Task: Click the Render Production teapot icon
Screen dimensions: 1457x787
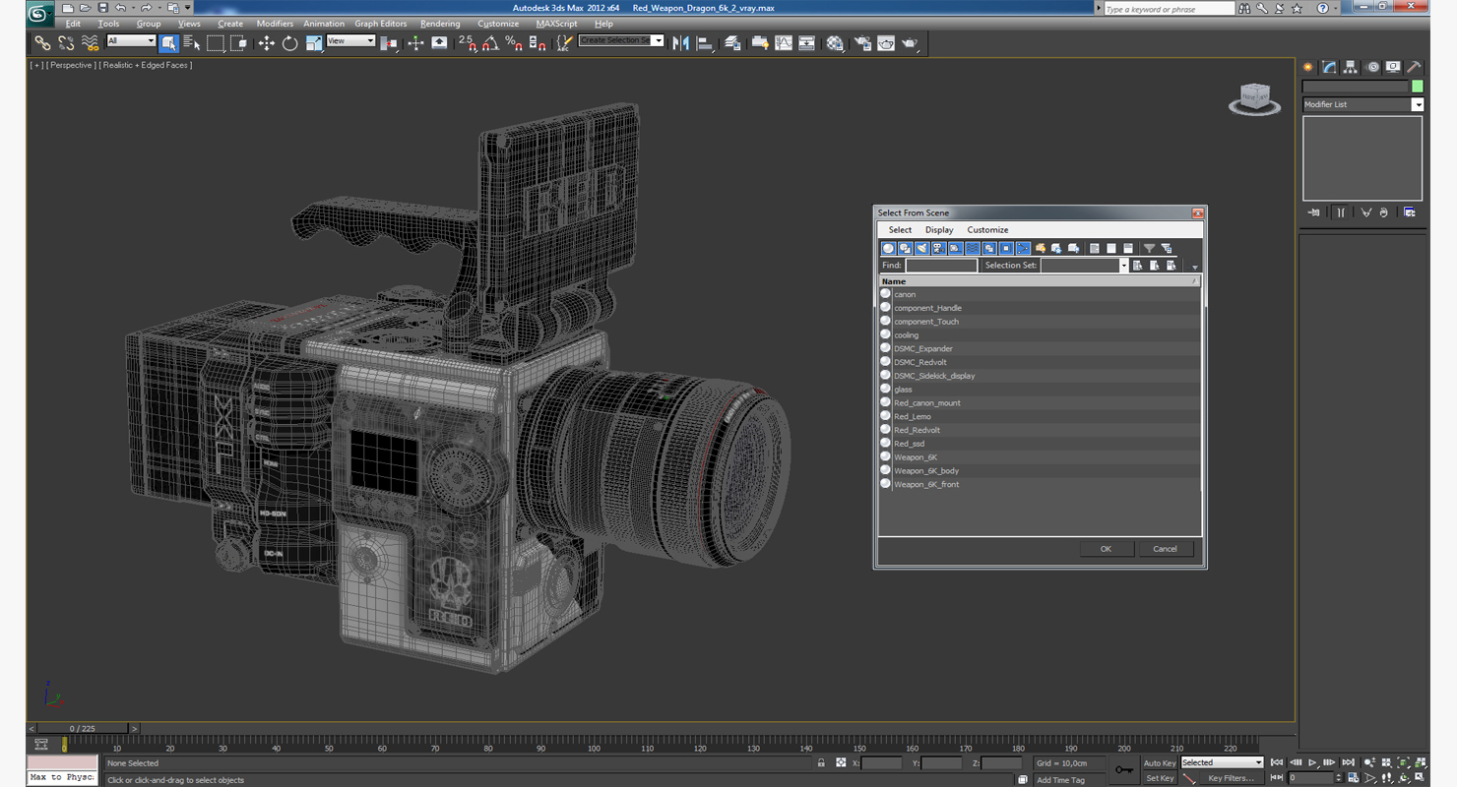Action: (x=910, y=43)
